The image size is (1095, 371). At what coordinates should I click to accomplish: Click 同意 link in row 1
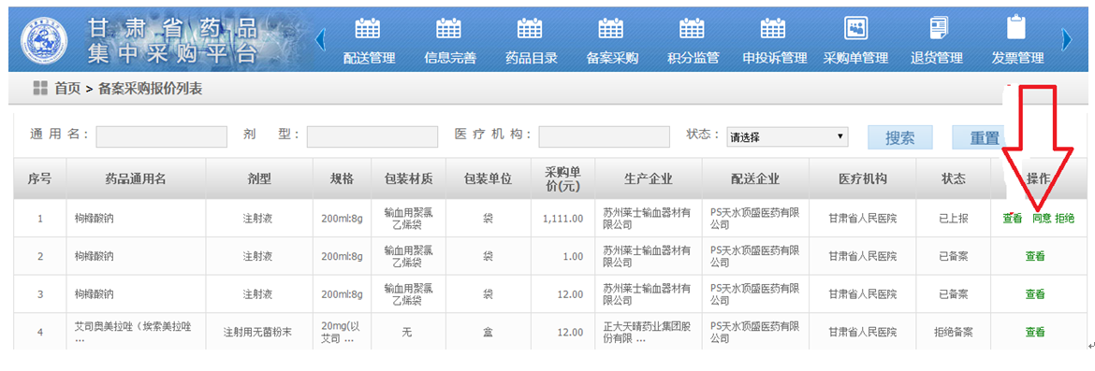pyautogui.click(x=1041, y=219)
